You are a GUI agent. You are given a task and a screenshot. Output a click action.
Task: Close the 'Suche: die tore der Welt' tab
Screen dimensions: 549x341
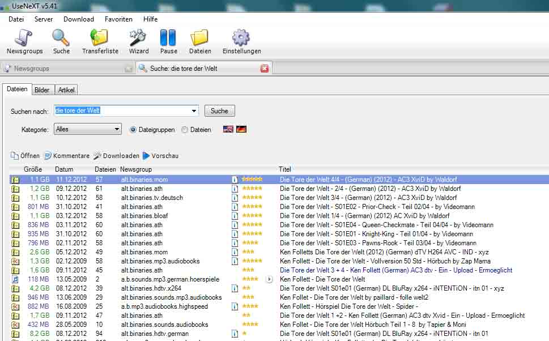pyautogui.click(x=265, y=69)
